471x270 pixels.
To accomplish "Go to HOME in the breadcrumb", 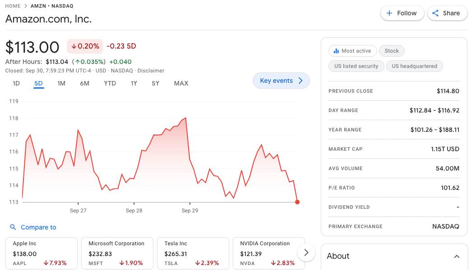I will click(x=13, y=6).
